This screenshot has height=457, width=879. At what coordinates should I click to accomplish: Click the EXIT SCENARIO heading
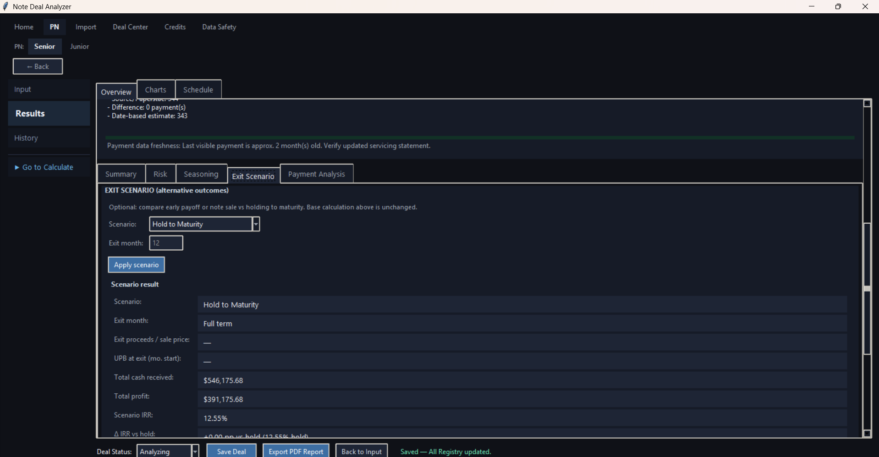[x=167, y=190]
